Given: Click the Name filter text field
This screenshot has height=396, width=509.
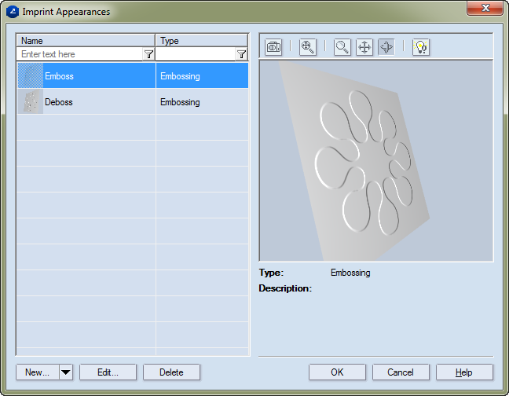Looking at the screenshot, I should point(80,54).
